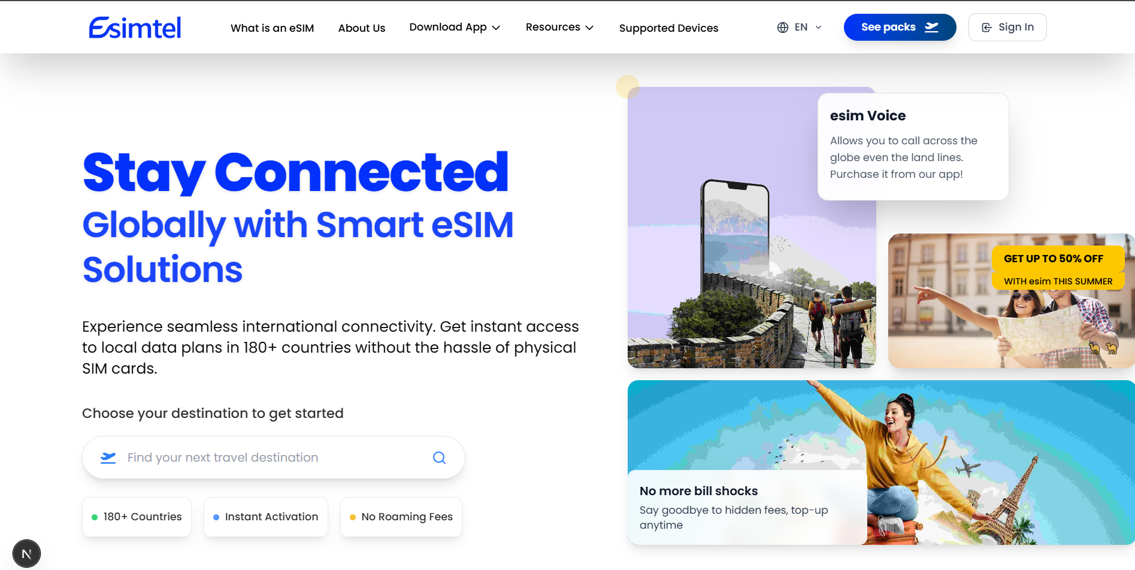Click the plane icon on See packs
This screenshot has width=1135, height=570.
tap(931, 28)
